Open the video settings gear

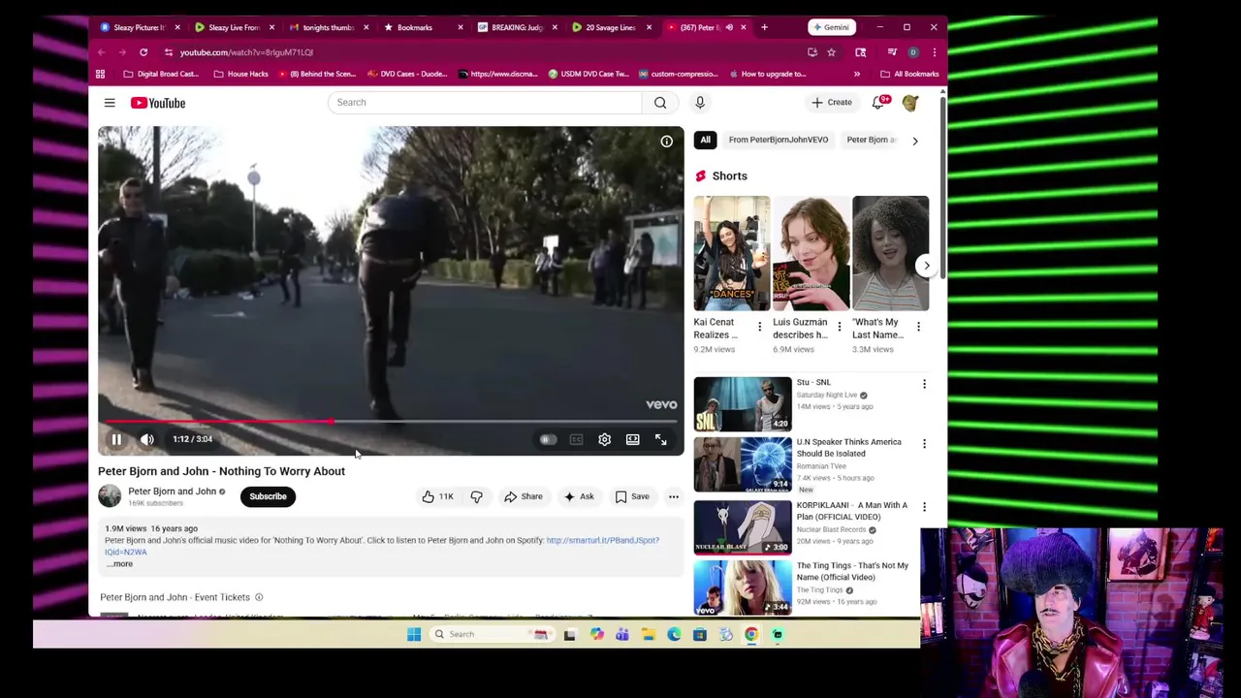(605, 440)
